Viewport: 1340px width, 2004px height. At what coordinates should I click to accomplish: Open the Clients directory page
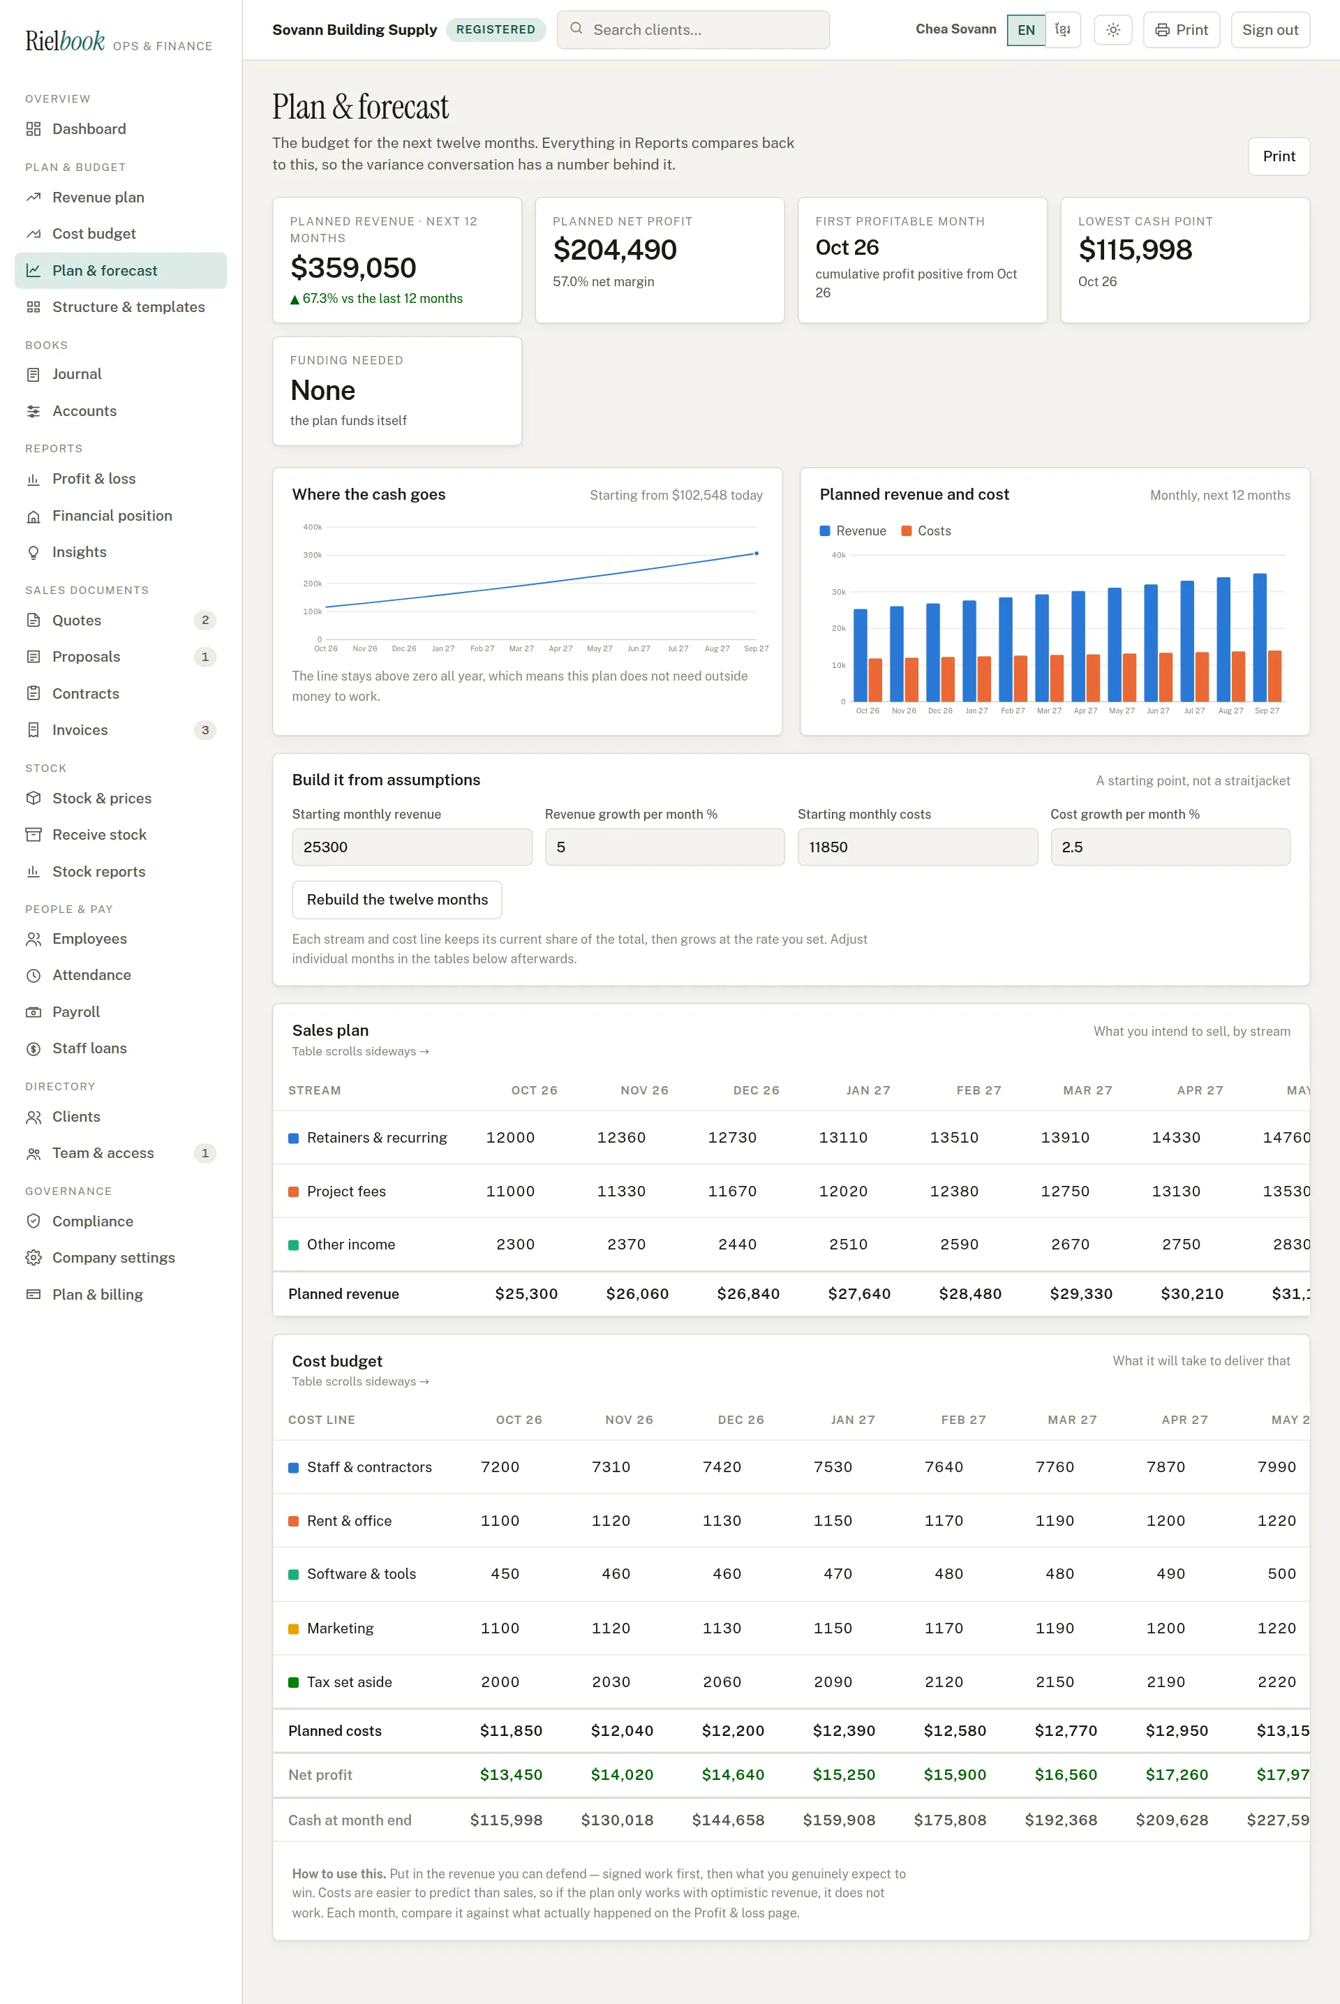pos(121,1117)
